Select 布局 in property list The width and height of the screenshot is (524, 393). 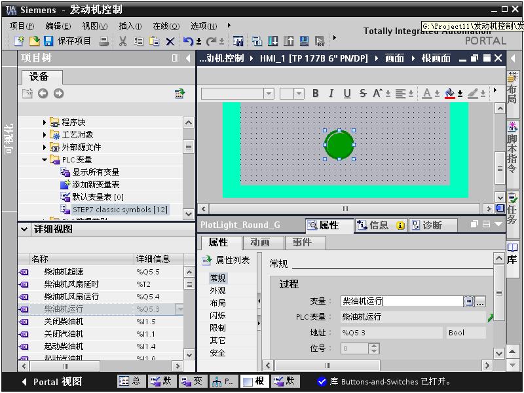[x=218, y=303]
